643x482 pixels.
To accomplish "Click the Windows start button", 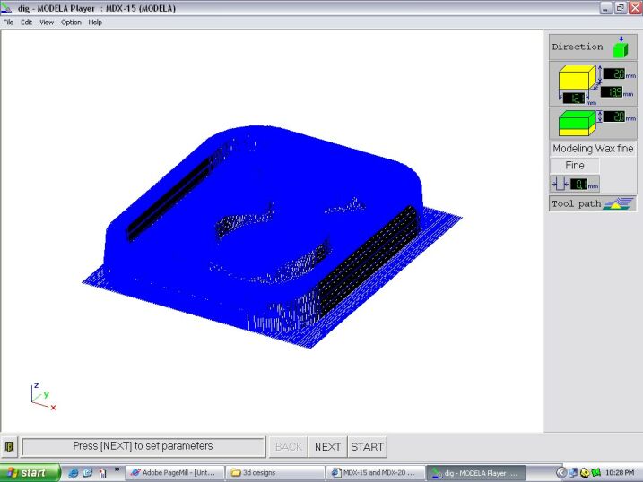I will click(x=30, y=472).
